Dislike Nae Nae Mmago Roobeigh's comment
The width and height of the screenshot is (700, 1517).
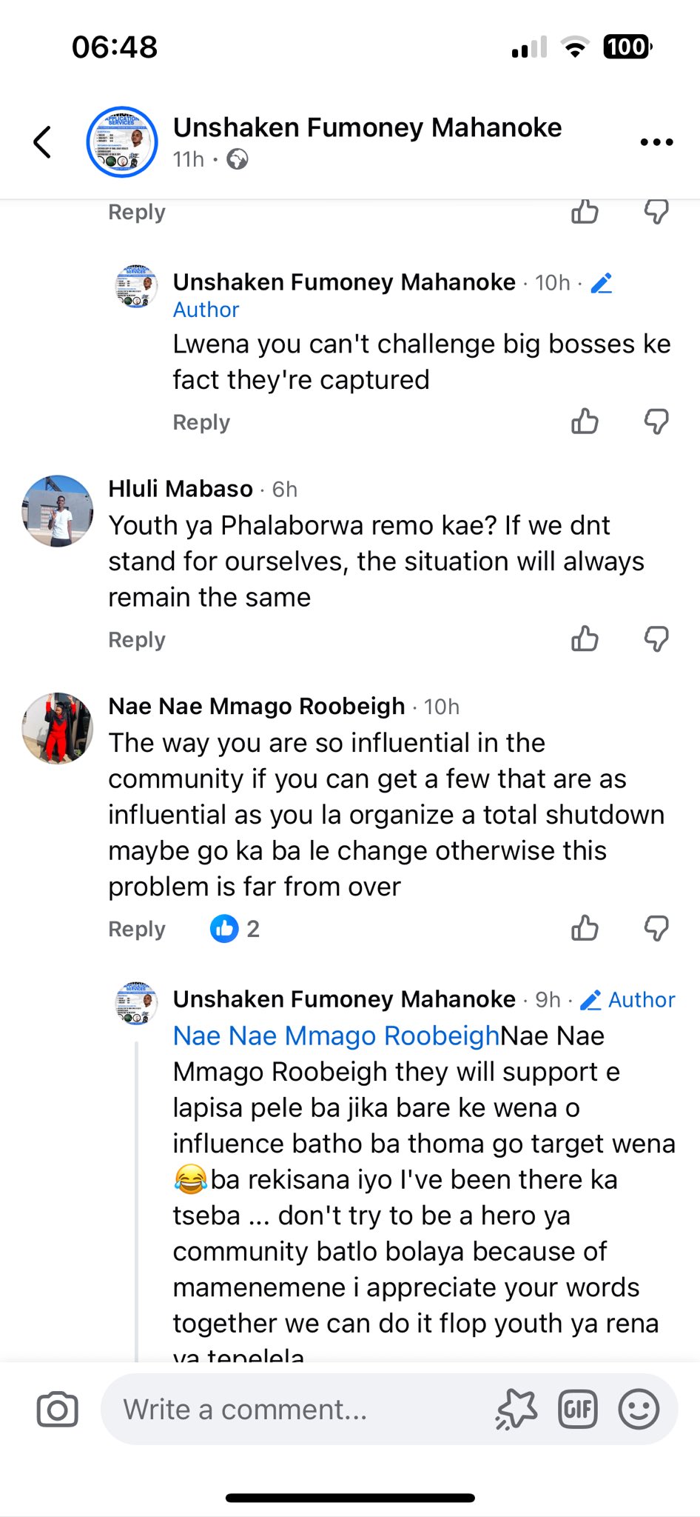coord(656,928)
